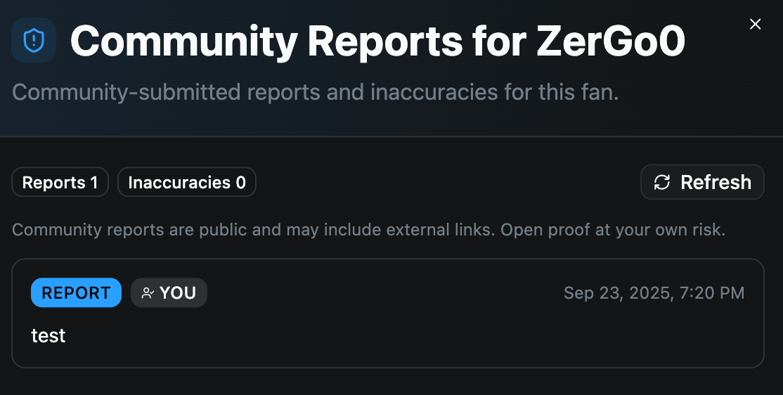Click the person icon beside YOU
This screenshot has height=395, width=783.
coord(148,293)
